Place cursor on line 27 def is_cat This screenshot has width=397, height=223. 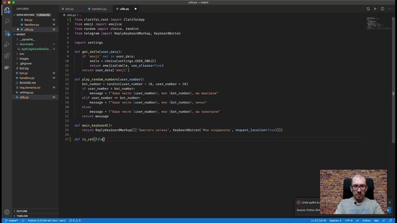click(x=89, y=139)
